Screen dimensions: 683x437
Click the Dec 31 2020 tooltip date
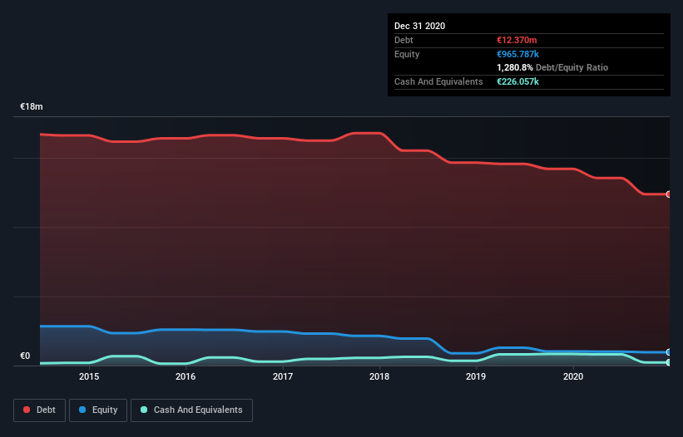419,26
